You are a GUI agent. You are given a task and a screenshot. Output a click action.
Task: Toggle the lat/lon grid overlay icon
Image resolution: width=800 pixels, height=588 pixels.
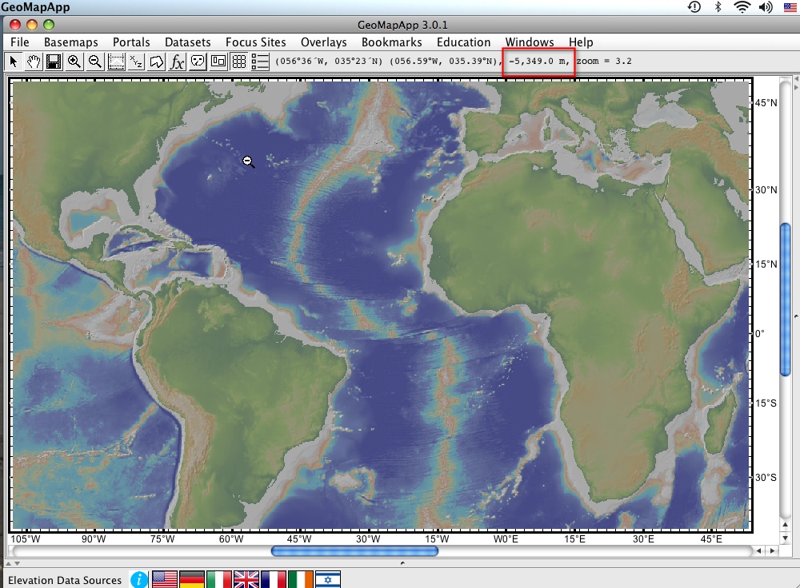(238, 62)
